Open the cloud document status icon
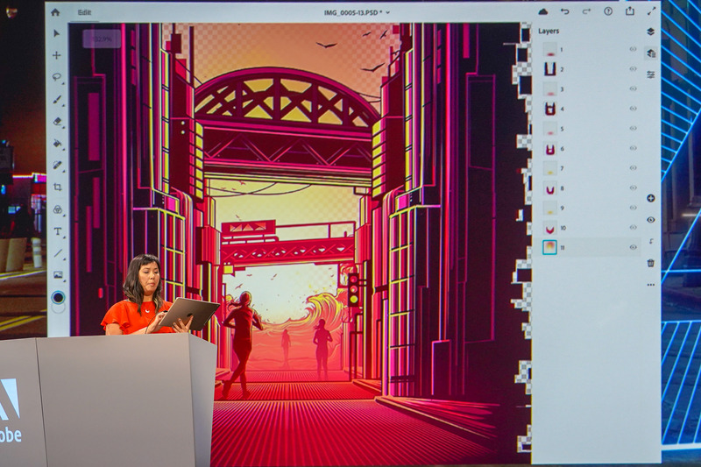 (x=543, y=11)
